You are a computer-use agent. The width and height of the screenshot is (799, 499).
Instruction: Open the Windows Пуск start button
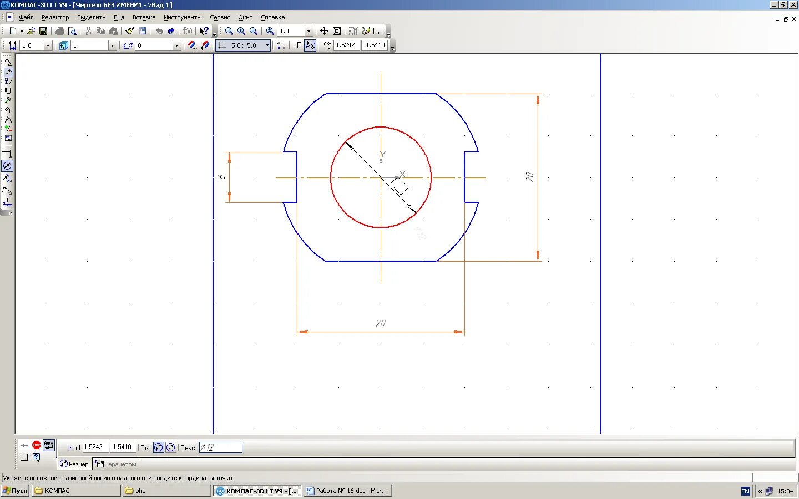15,491
